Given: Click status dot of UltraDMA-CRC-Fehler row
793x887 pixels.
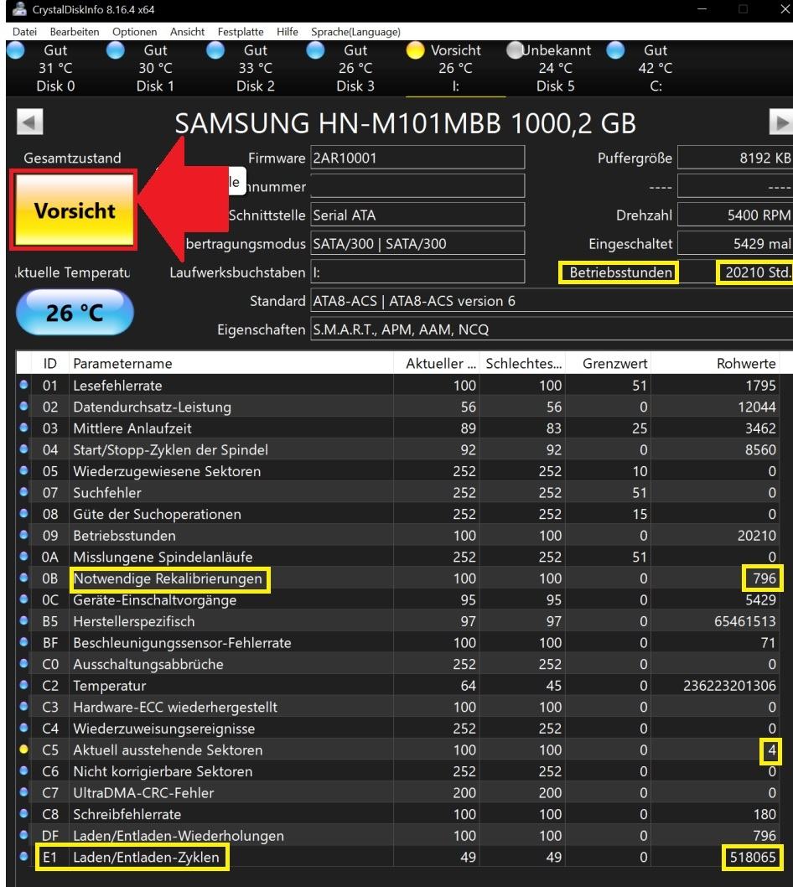Looking at the screenshot, I should (23, 792).
